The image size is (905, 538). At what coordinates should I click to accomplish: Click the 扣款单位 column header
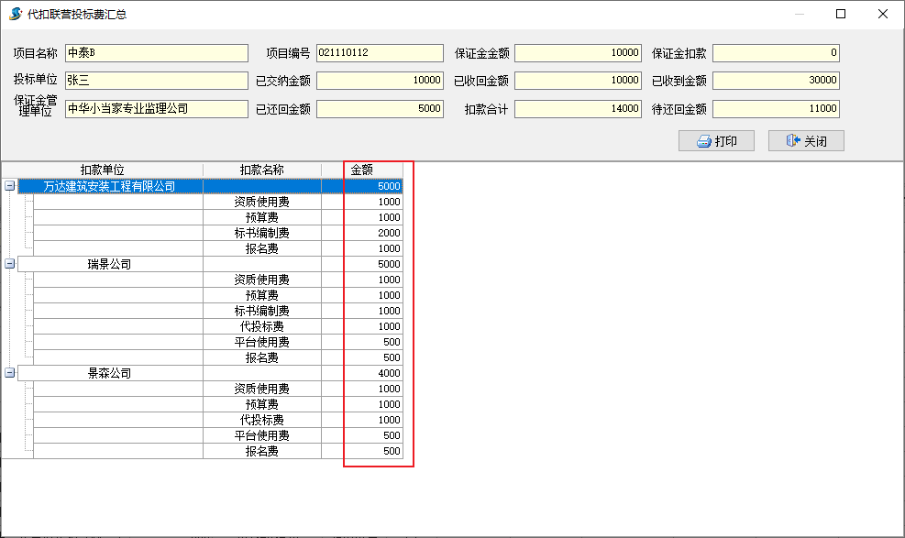102,170
